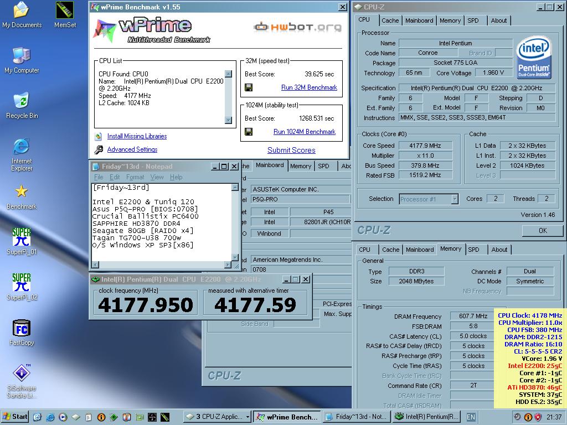Click Notepad vertical scrollbar up arrow
567x425 pixels.
click(x=235, y=187)
